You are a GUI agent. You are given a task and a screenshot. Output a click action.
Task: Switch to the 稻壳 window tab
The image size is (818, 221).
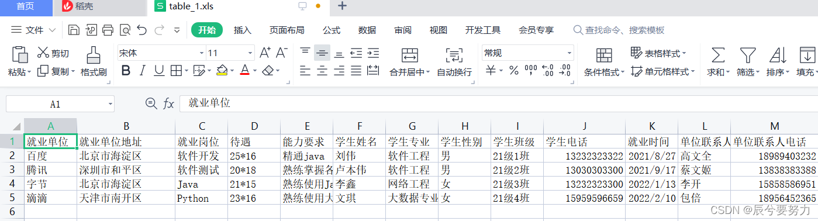[x=99, y=6]
